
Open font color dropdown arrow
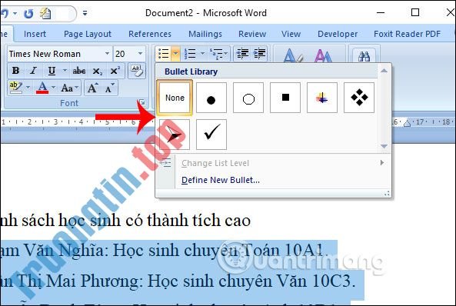[54, 88]
